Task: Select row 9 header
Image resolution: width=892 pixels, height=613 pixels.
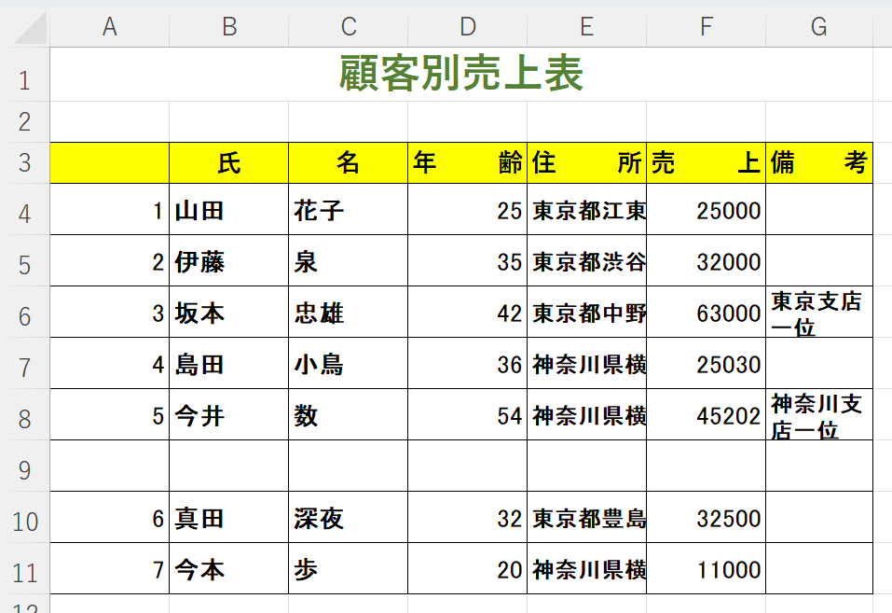Action: [24, 469]
